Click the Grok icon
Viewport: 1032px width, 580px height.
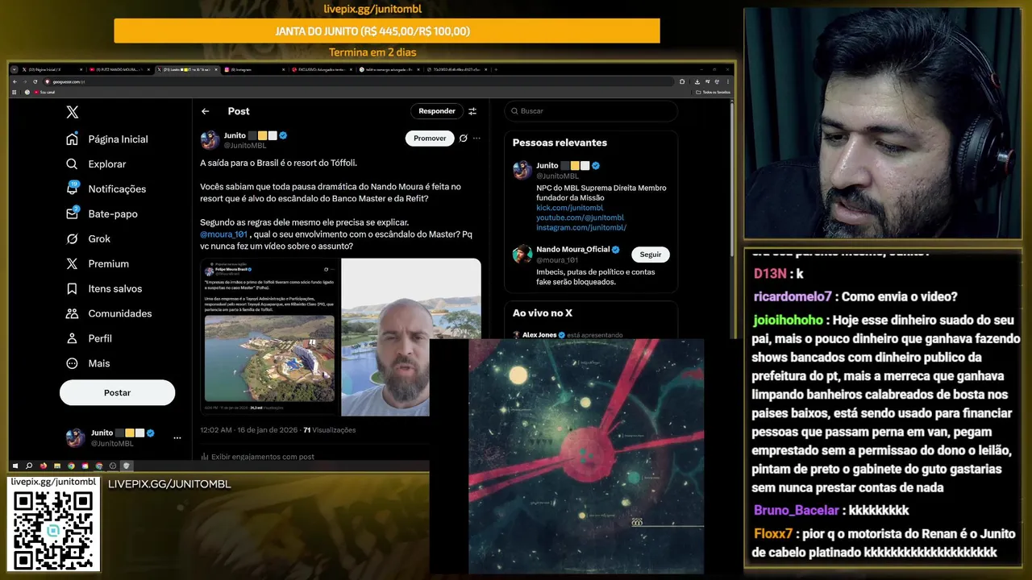click(x=73, y=239)
